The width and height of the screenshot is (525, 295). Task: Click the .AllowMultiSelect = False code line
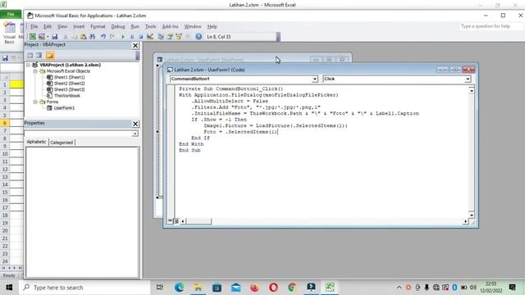click(230, 101)
